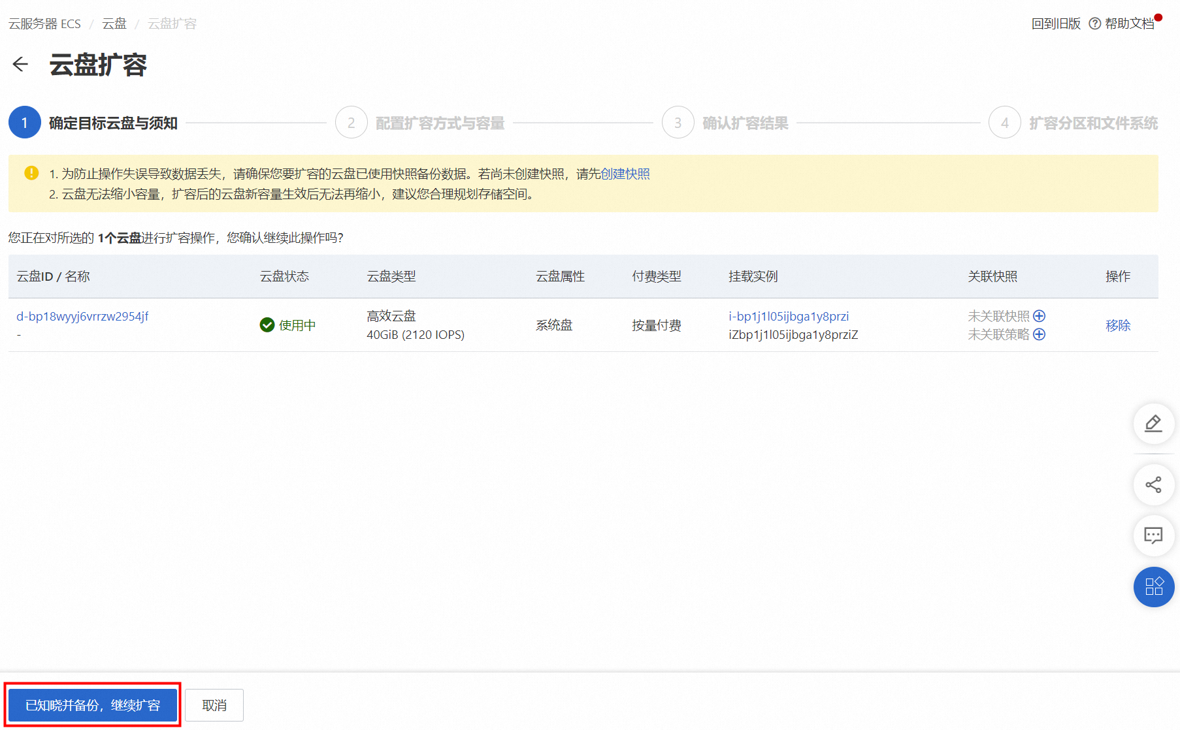Open the blue apps grid floating button

1153,586
